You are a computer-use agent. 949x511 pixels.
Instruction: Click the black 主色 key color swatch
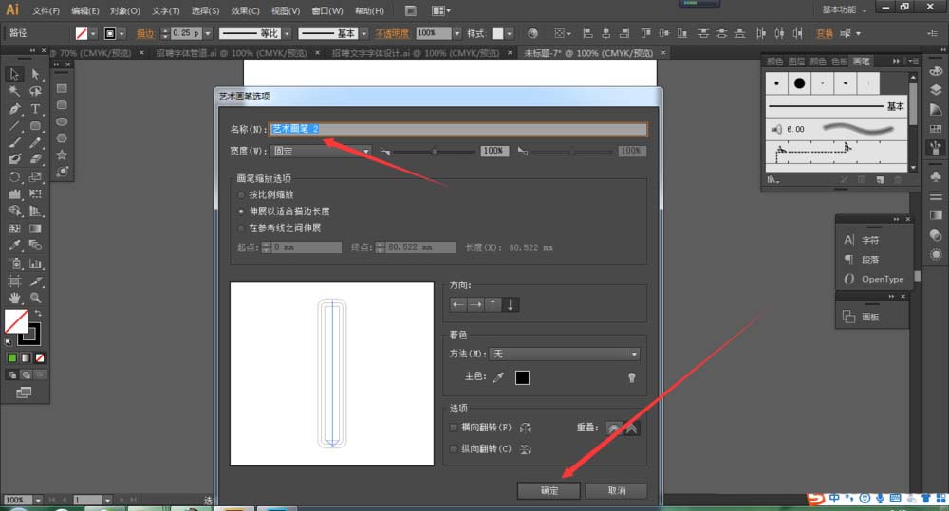click(522, 377)
